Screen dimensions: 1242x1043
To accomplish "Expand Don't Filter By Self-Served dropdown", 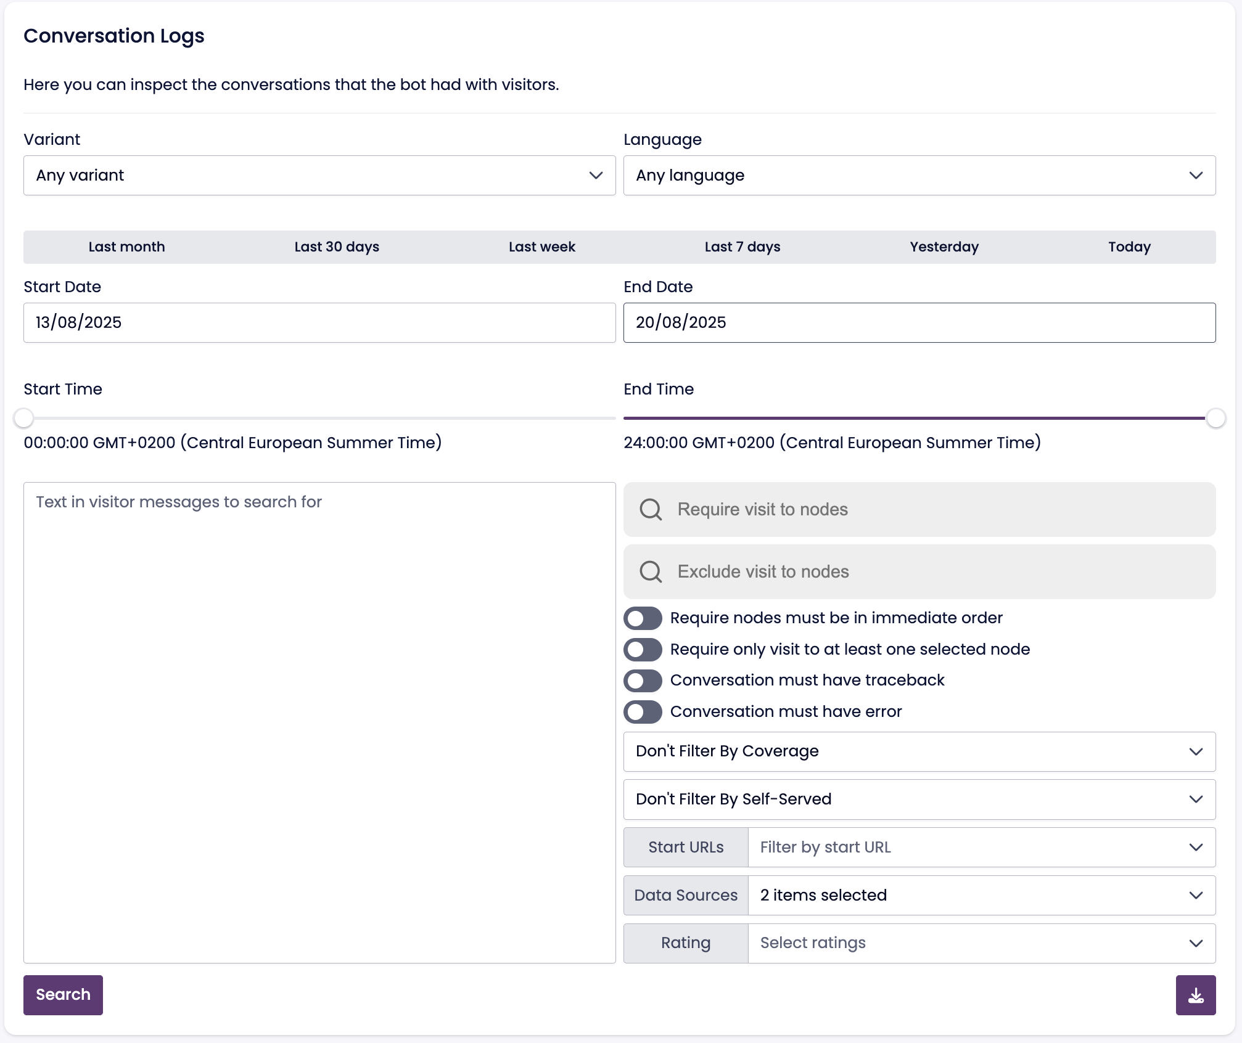I will click(919, 800).
